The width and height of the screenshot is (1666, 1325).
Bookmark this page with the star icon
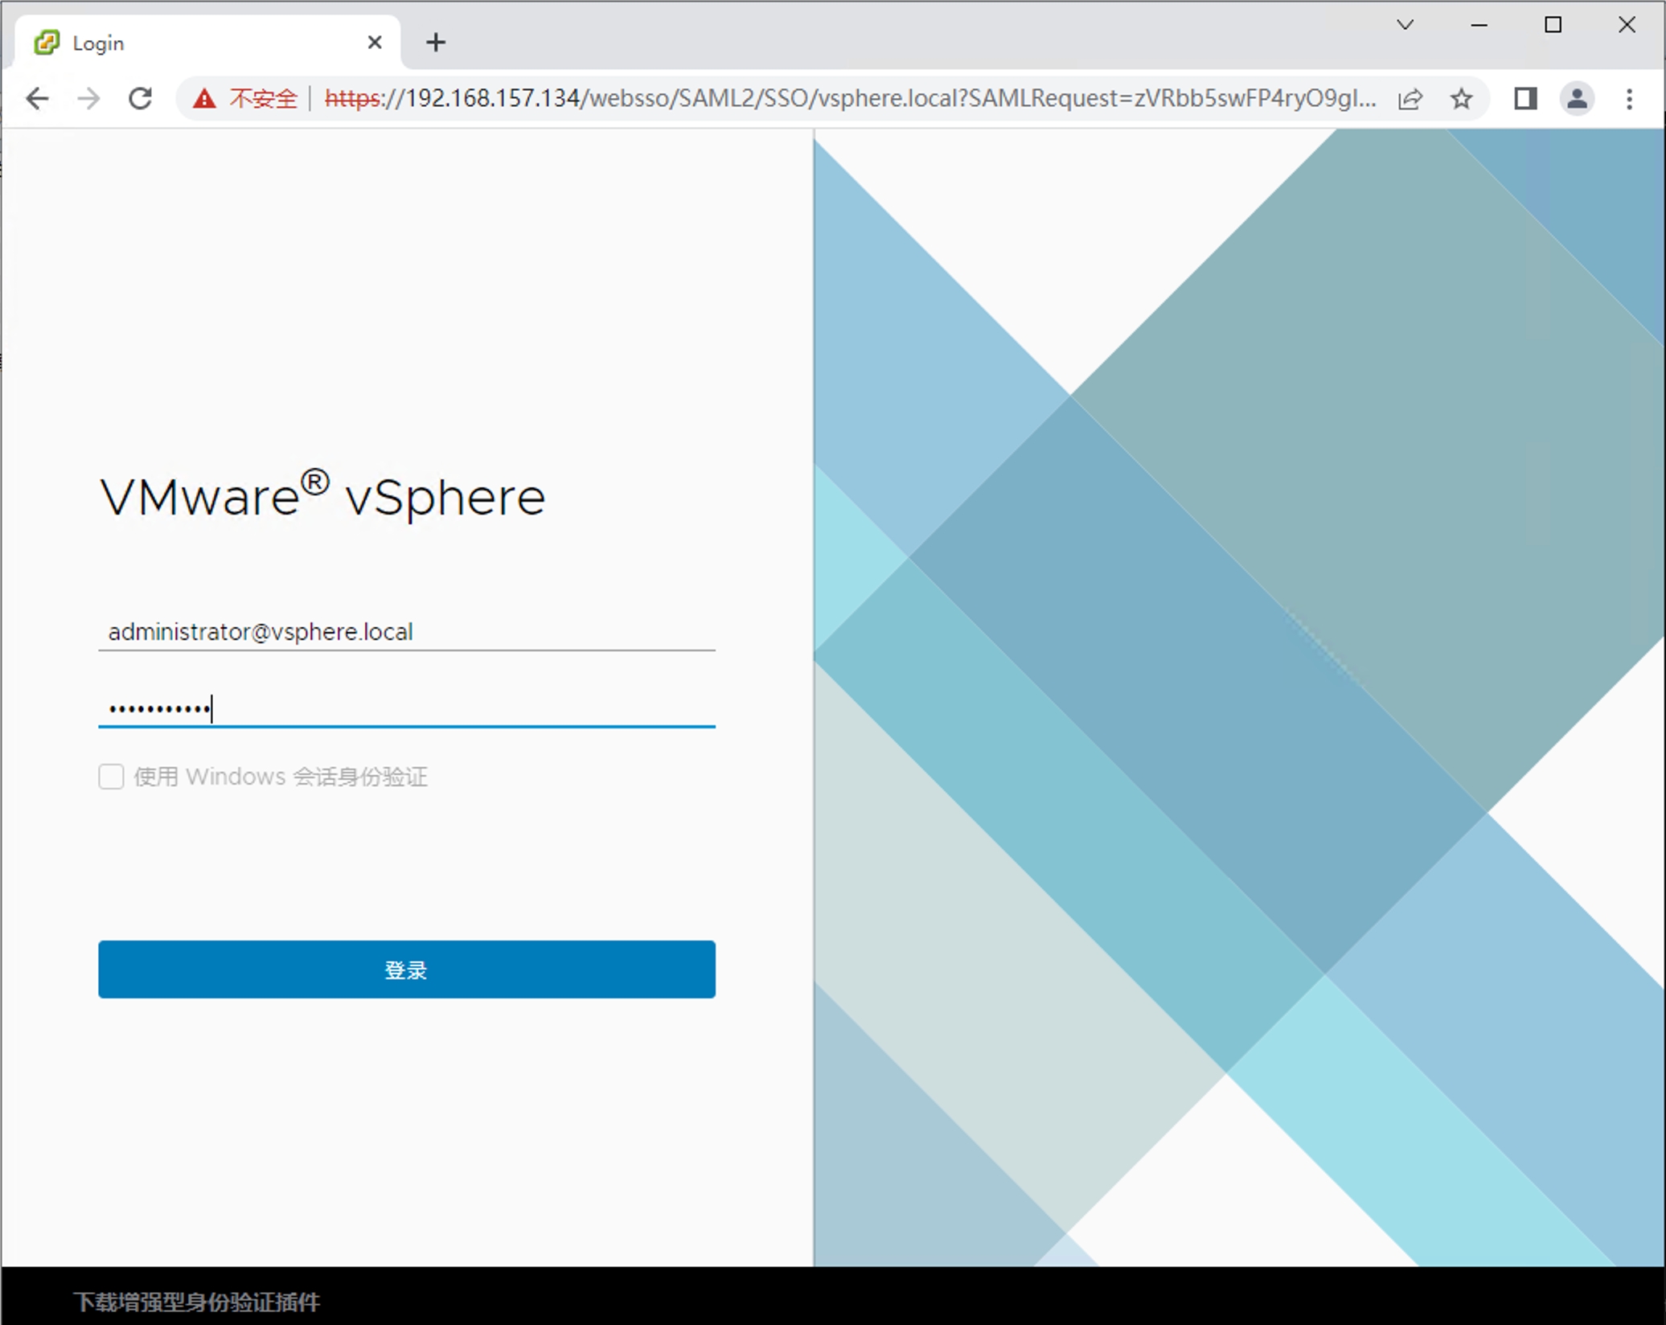[1461, 98]
